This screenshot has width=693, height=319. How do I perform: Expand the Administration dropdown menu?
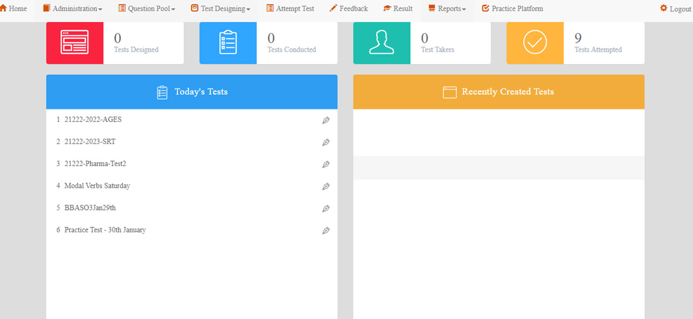coord(73,9)
